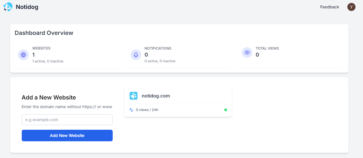Click the Add a New Website heading

tap(49, 97)
